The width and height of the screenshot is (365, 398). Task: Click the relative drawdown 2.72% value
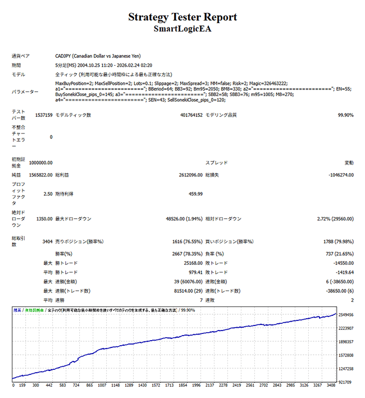pos(334,219)
